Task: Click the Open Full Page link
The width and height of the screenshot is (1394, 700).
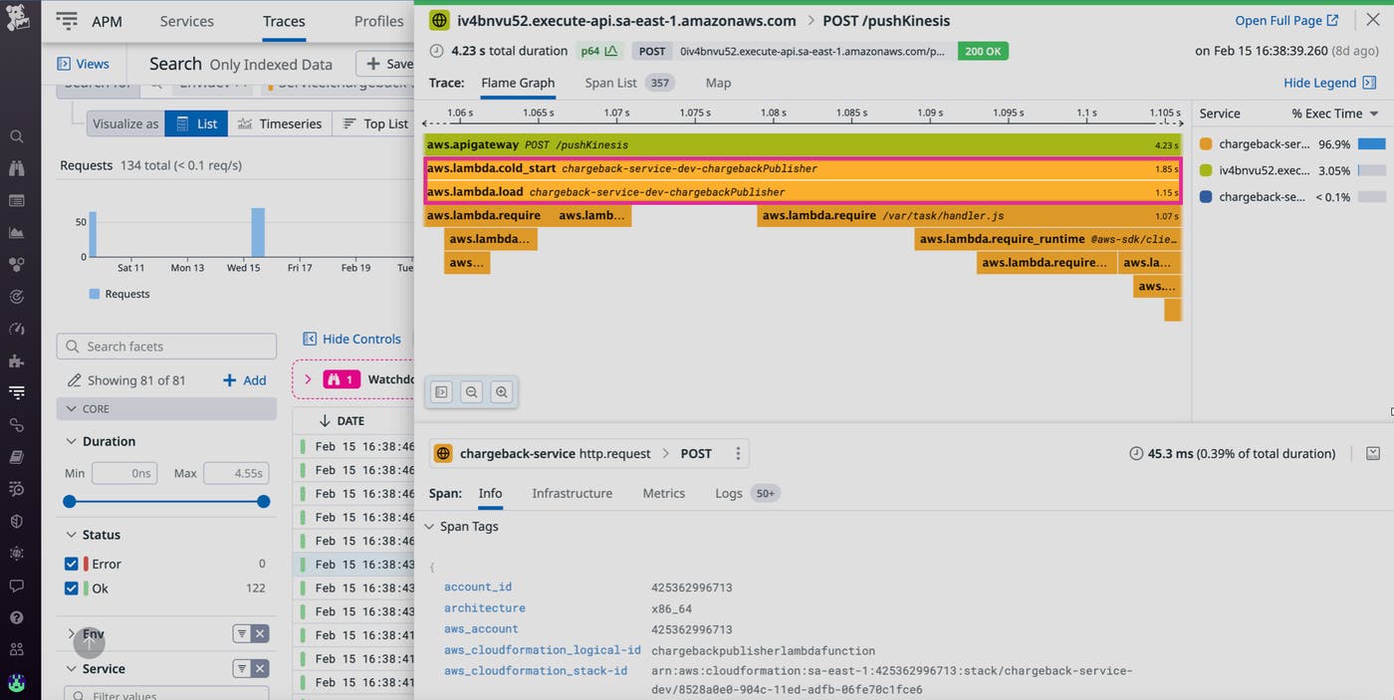Action: click(1286, 20)
